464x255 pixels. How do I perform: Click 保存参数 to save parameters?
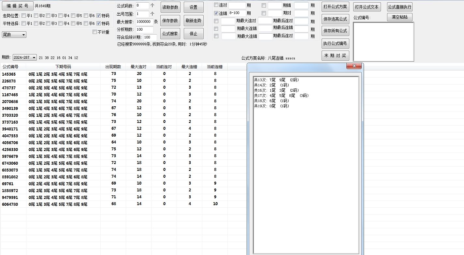(x=170, y=21)
